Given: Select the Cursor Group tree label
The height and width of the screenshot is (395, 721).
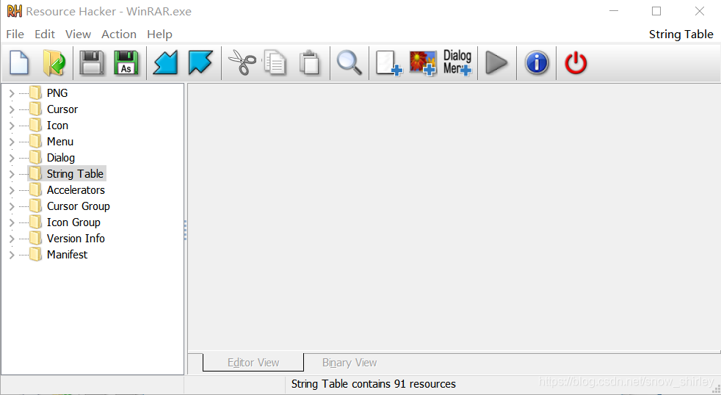Looking at the screenshot, I should [78, 206].
